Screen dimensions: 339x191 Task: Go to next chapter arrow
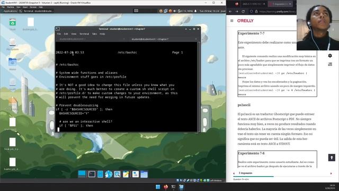click(331, 173)
